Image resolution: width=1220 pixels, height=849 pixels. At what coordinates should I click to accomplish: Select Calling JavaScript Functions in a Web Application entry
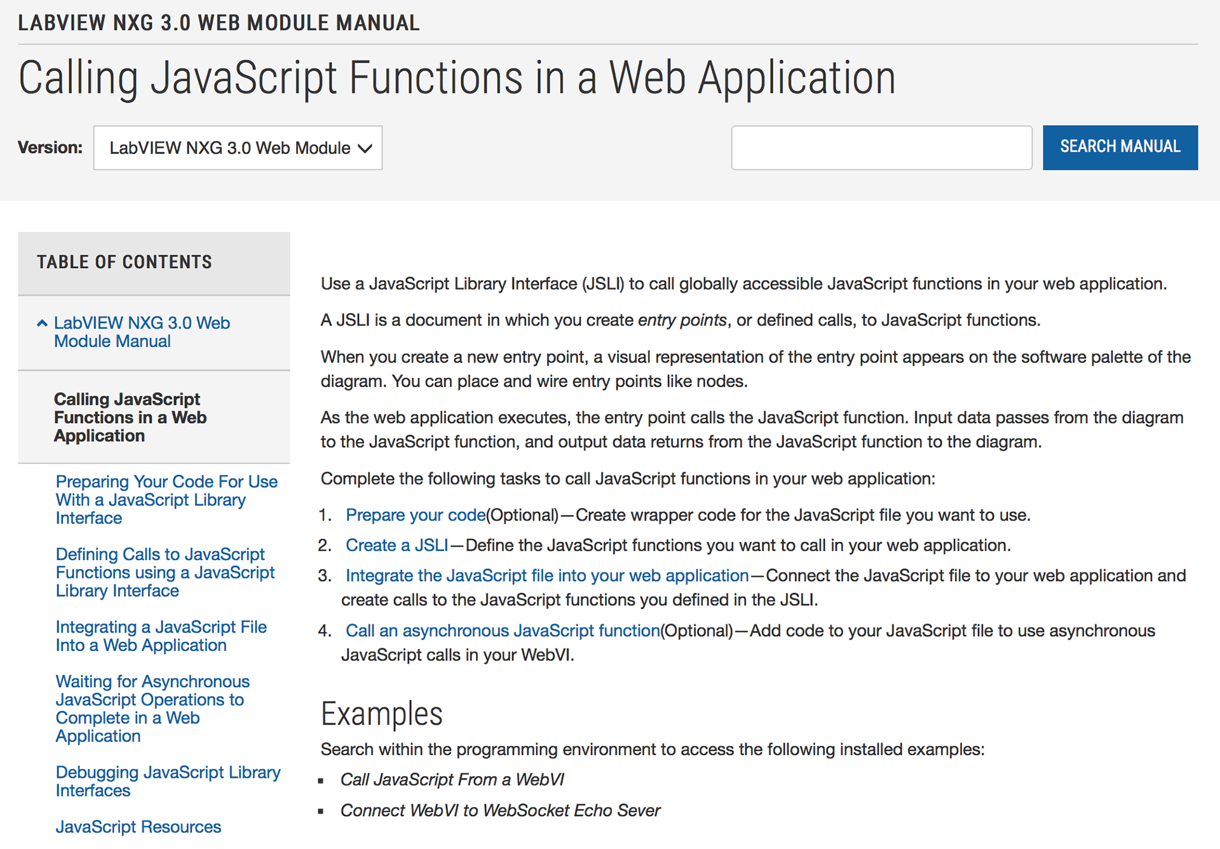click(130, 417)
